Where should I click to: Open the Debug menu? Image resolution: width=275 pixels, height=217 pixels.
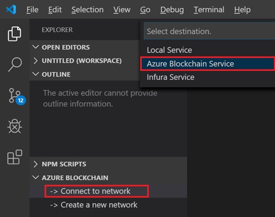(172, 10)
